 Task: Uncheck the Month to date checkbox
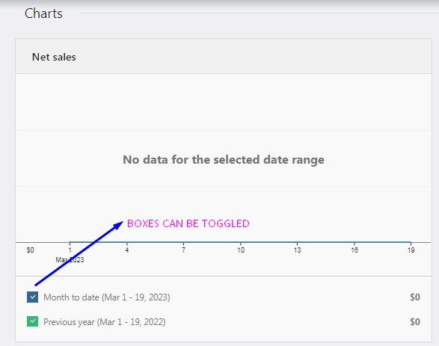pos(32,297)
